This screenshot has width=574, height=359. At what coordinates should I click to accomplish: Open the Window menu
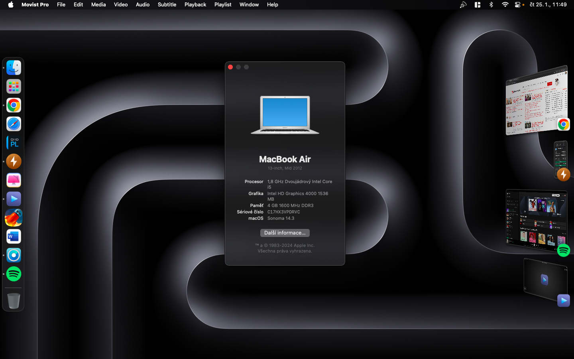coord(249,5)
